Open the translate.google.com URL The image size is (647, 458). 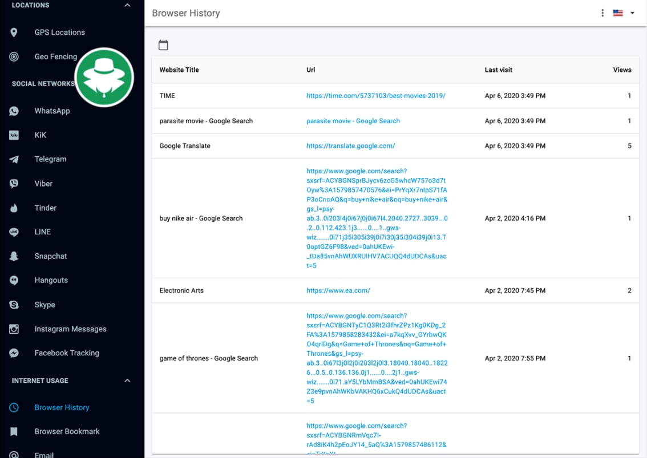[x=350, y=146]
